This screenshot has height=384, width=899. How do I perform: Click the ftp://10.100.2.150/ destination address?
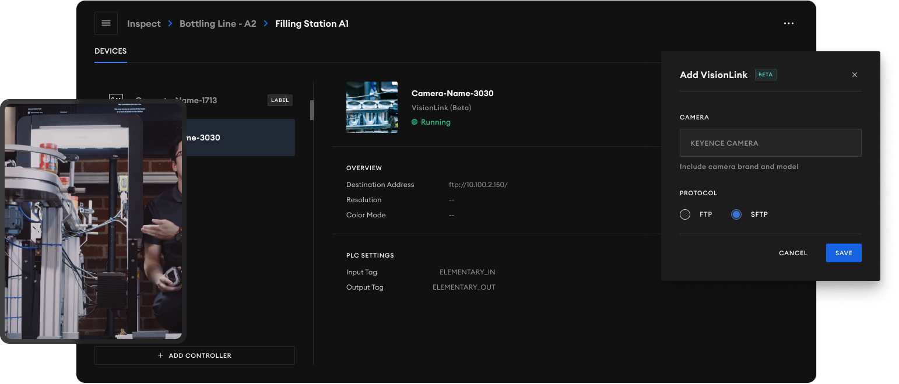(478, 185)
